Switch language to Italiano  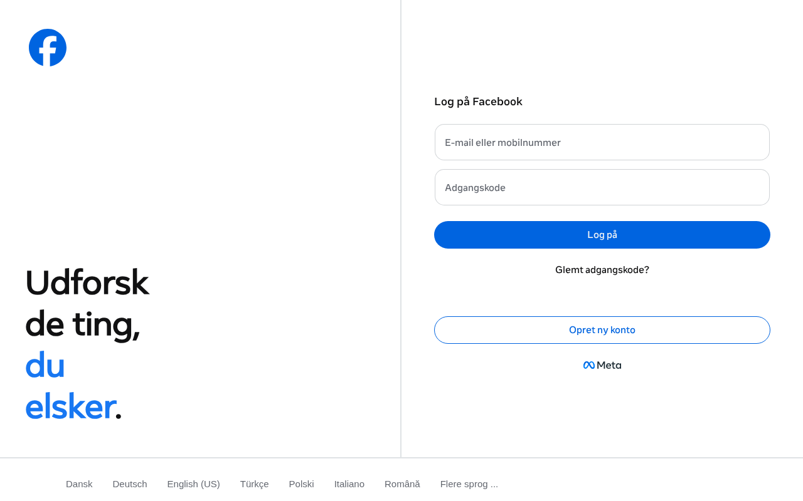point(349,484)
